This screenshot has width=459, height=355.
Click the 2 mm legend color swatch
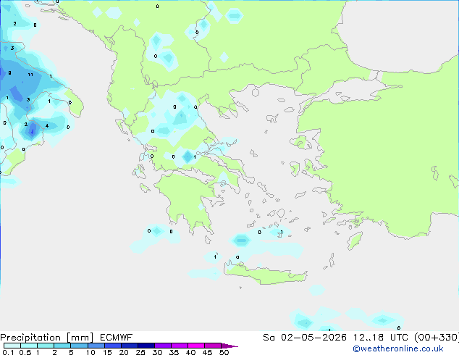pos(62,346)
